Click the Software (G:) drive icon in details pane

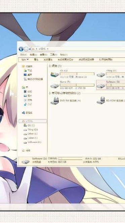[x=26, y=162]
